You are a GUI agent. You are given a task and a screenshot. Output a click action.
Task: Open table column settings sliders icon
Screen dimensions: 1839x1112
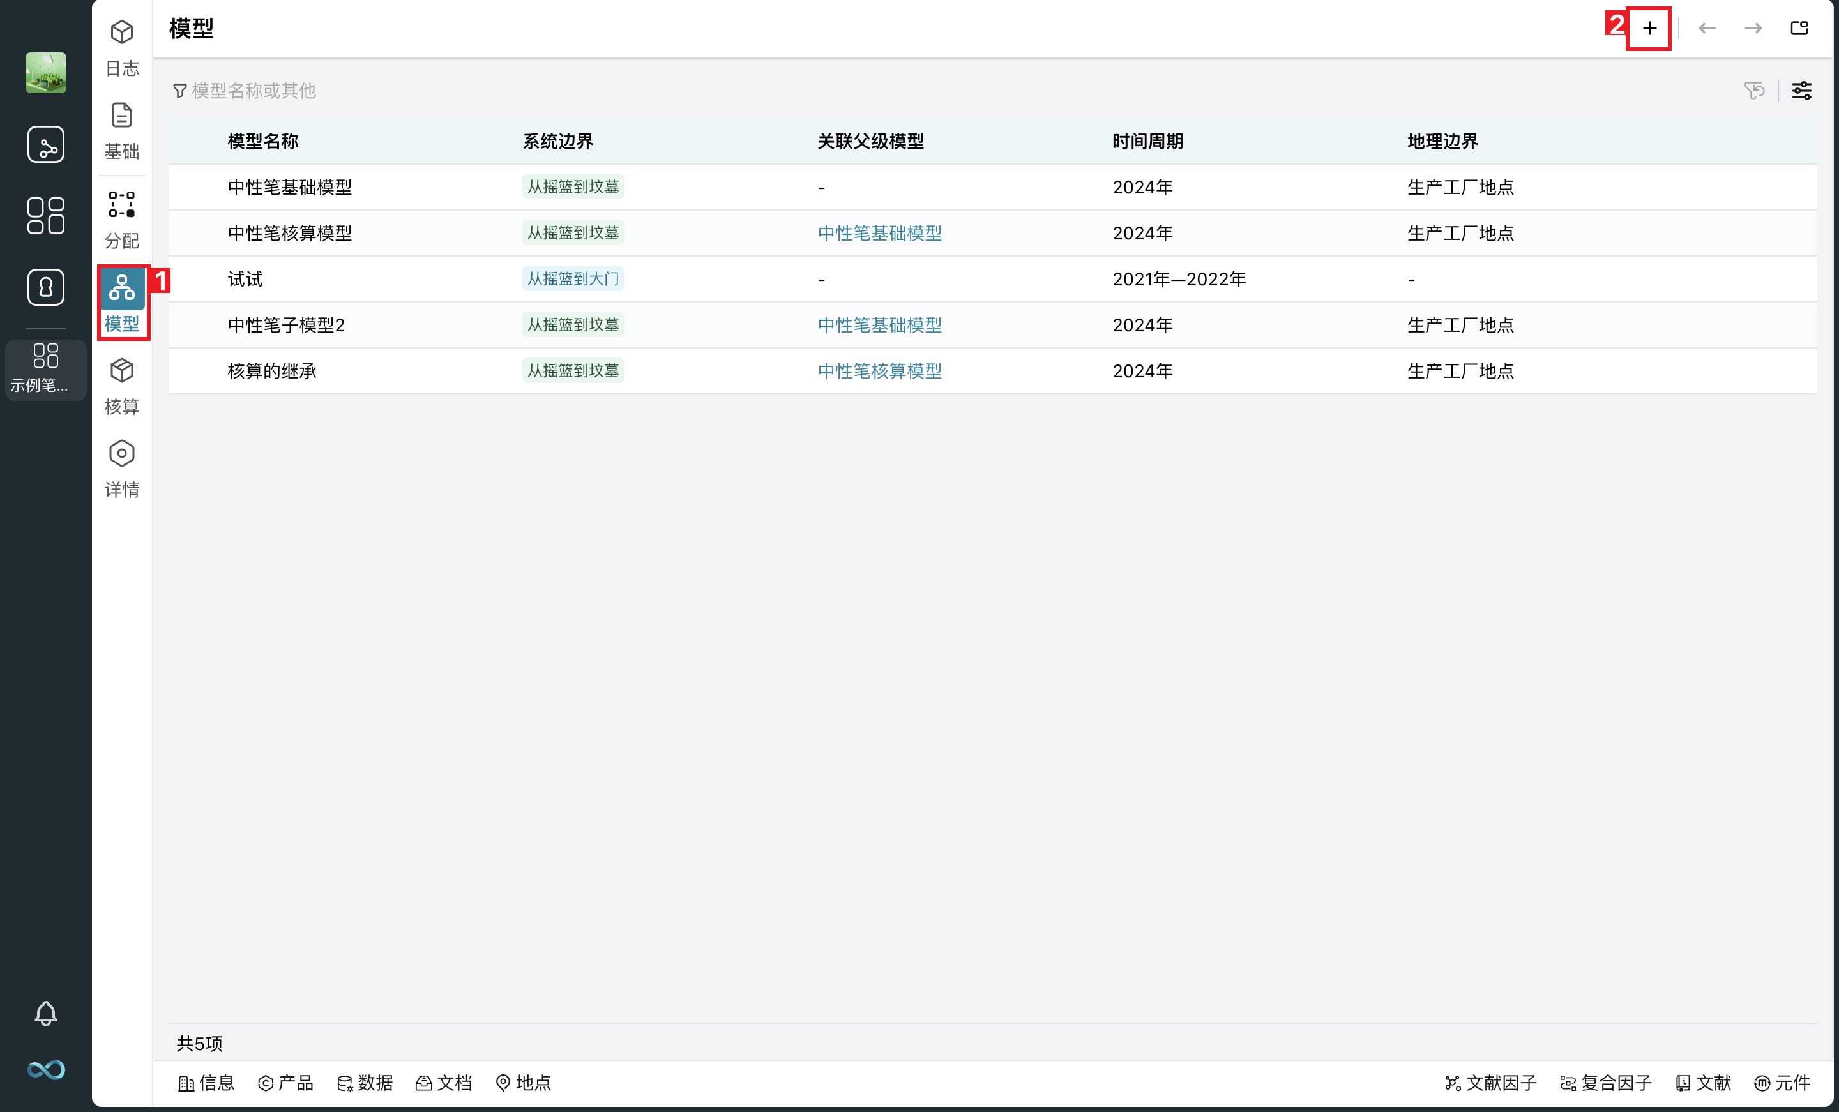1802,90
